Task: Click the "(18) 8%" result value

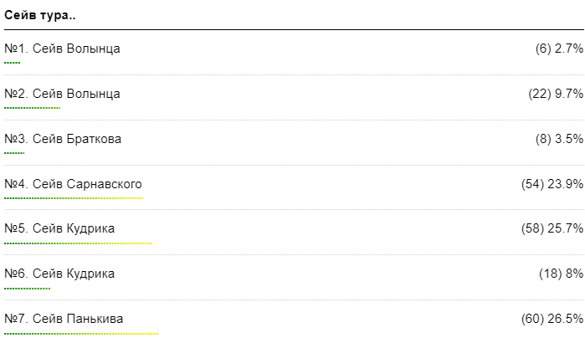Action: 561,274
